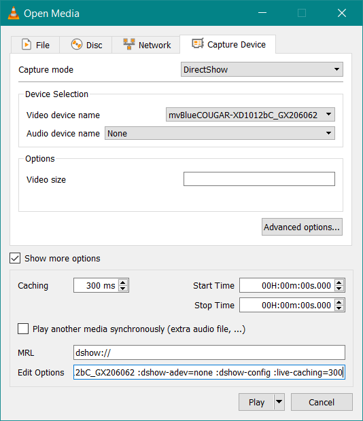363x421 pixels.
Task: Open the Capture mode DirectShow dropdown
Action: pyautogui.click(x=262, y=69)
